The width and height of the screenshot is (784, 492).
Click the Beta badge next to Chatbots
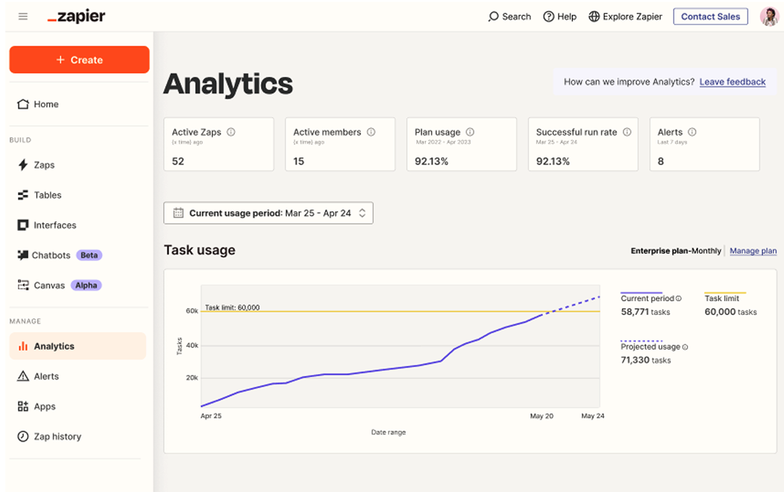tap(89, 255)
